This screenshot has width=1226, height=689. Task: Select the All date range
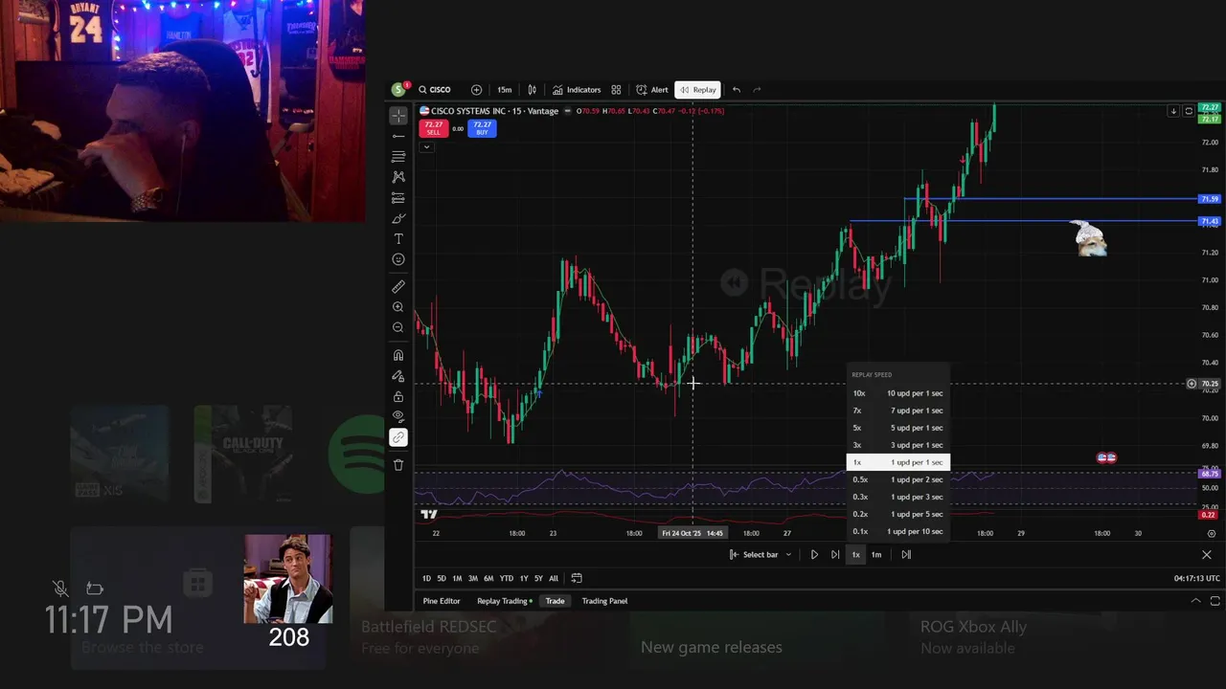coord(554,578)
